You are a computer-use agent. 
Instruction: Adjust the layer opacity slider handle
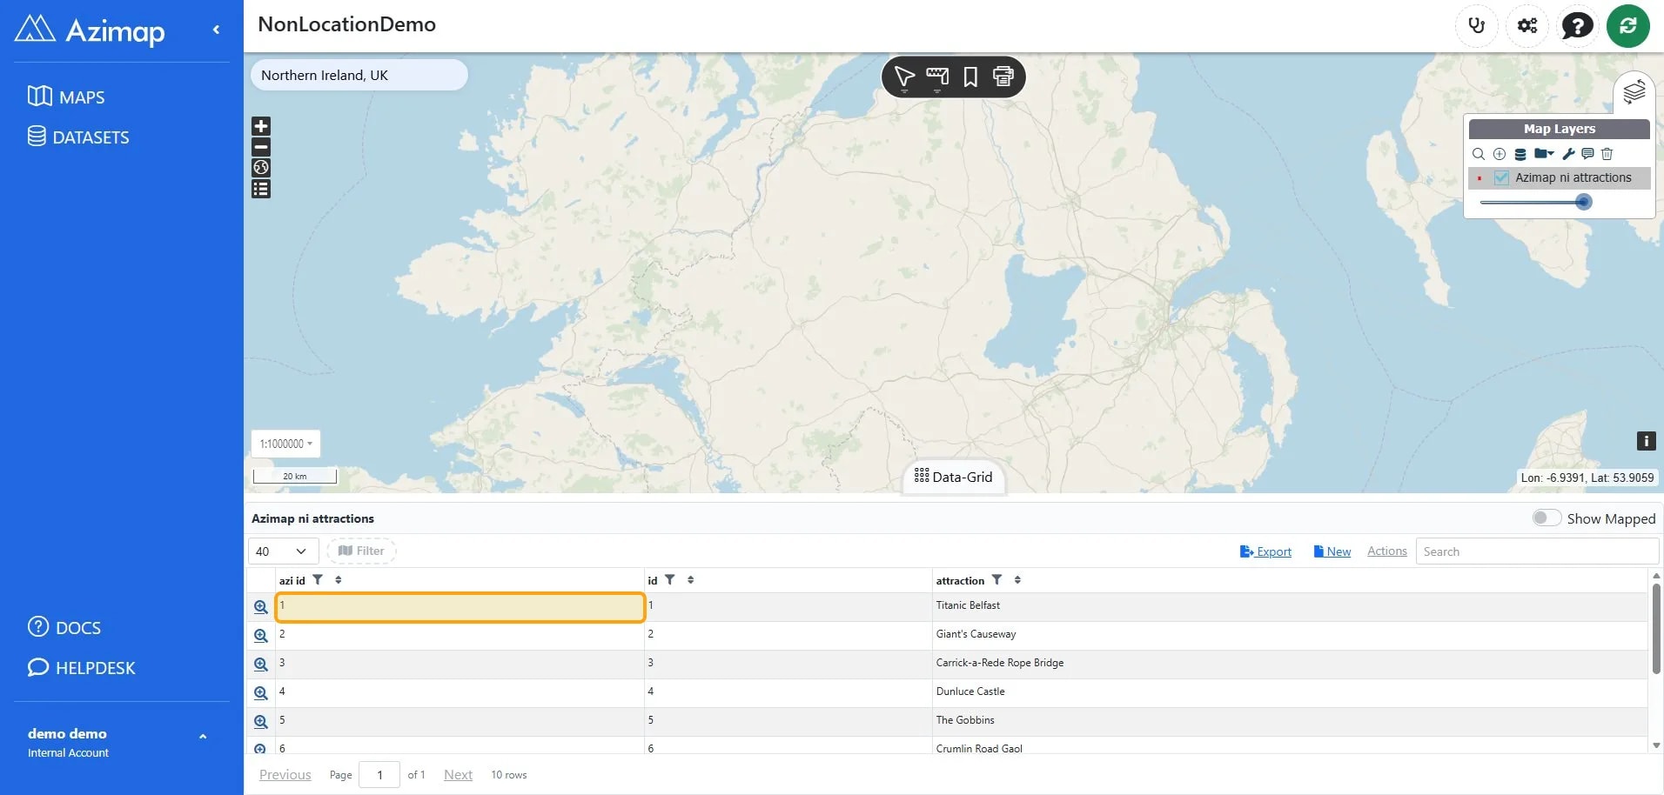1584,202
